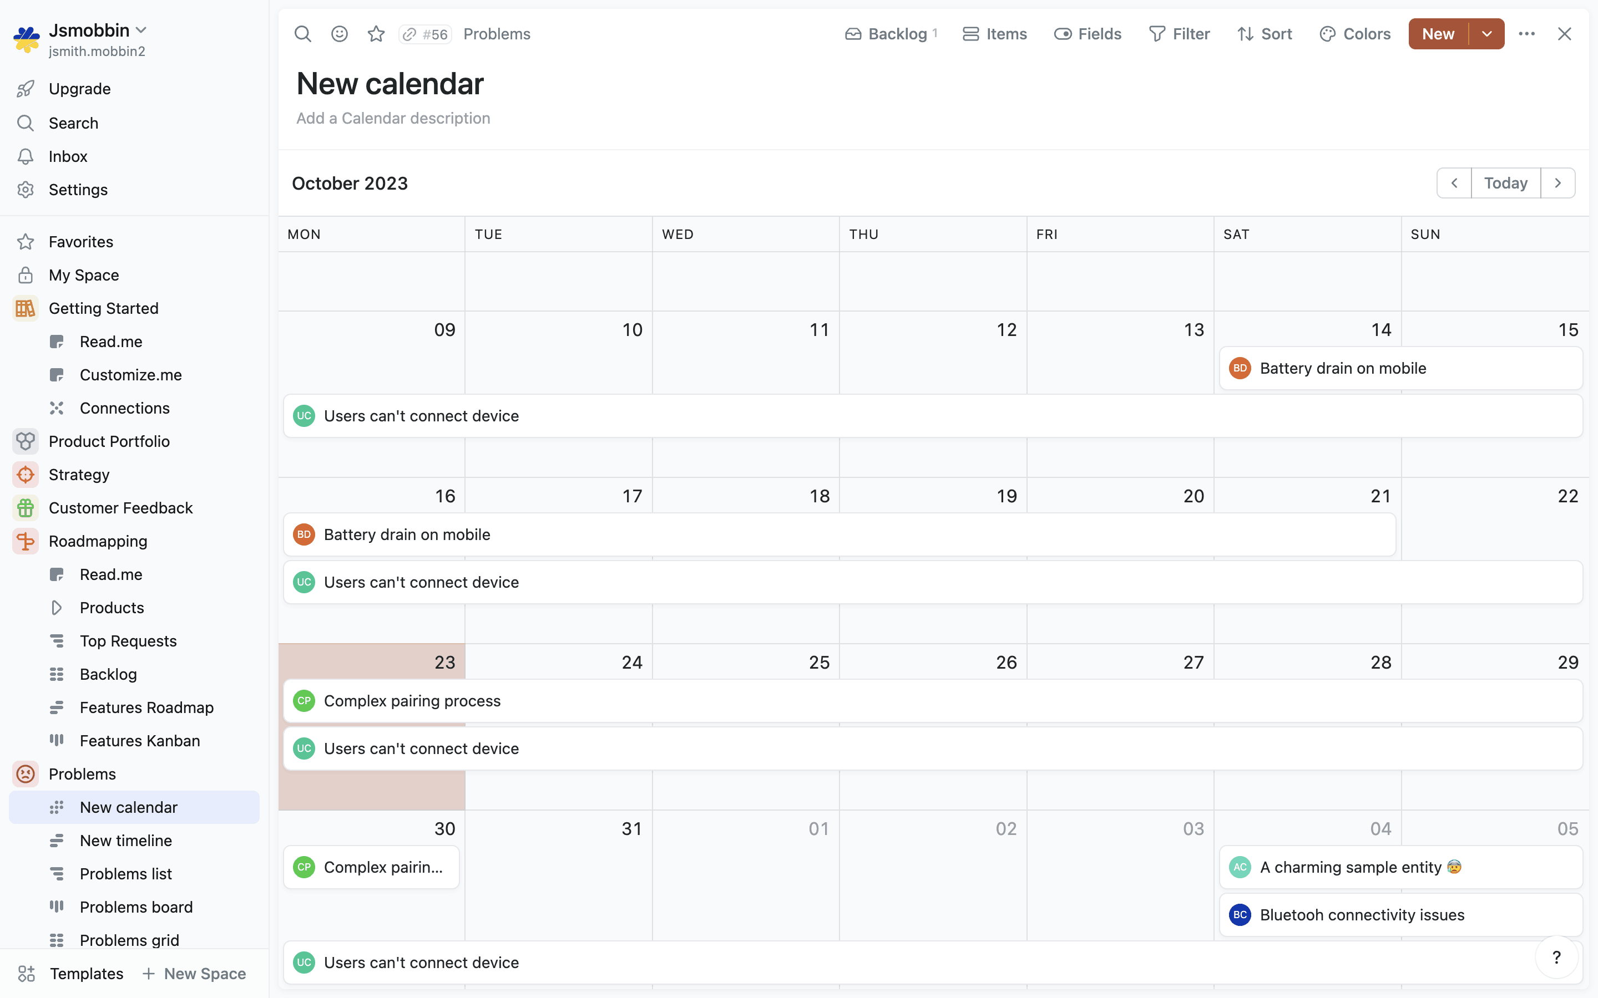This screenshot has width=1598, height=998.
Task: Open the Filter options
Action: [x=1179, y=34]
